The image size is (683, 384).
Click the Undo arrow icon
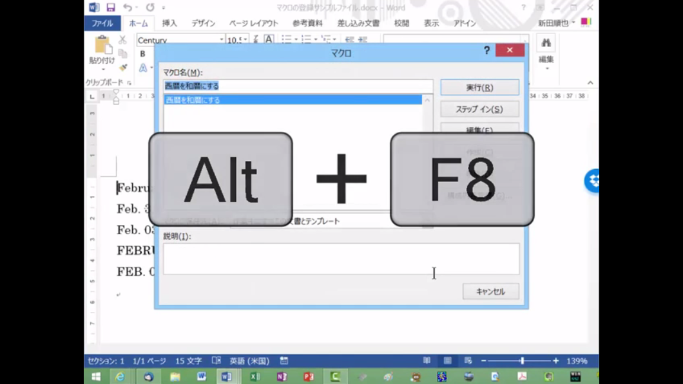(127, 7)
